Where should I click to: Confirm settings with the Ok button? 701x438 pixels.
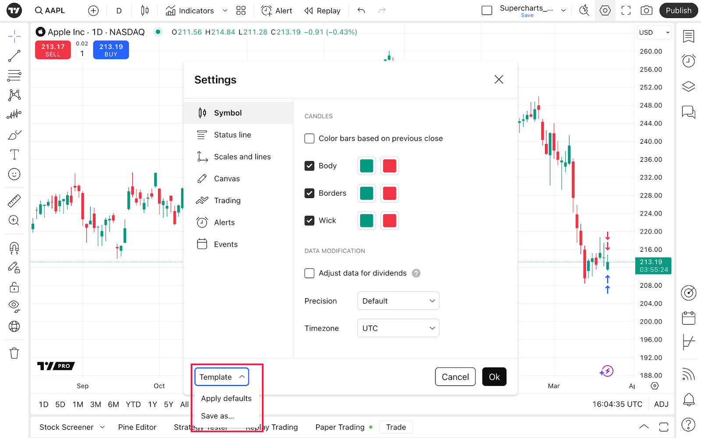pos(494,377)
